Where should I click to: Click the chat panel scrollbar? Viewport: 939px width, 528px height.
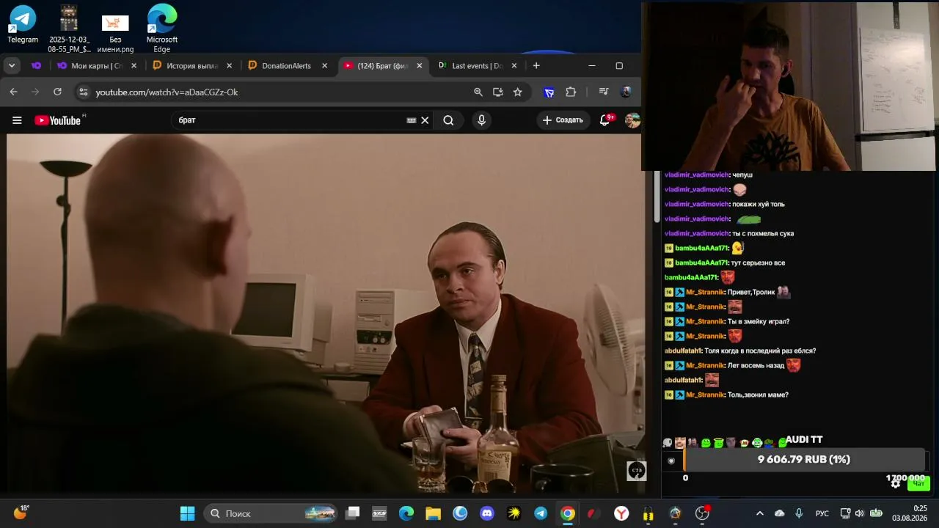(x=657, y=197)
